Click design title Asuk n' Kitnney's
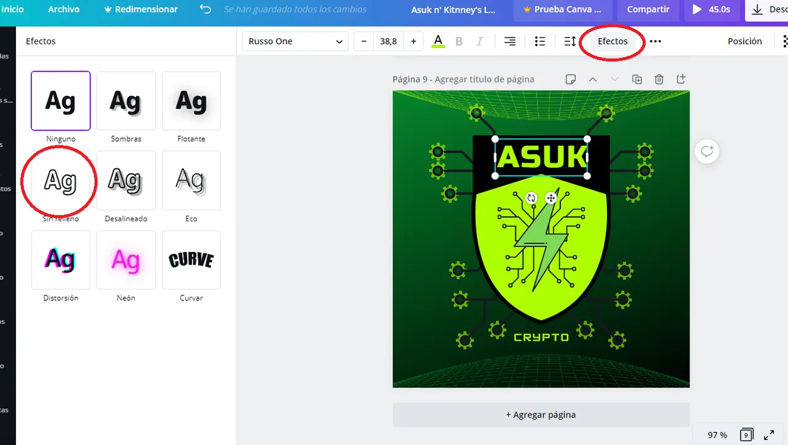788x445 pixels. pyautogui.click(x=452, y=10)
